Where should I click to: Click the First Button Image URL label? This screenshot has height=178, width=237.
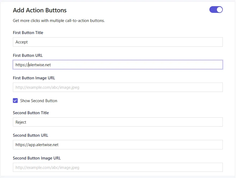pyautogui.click(x=34, y=78)
